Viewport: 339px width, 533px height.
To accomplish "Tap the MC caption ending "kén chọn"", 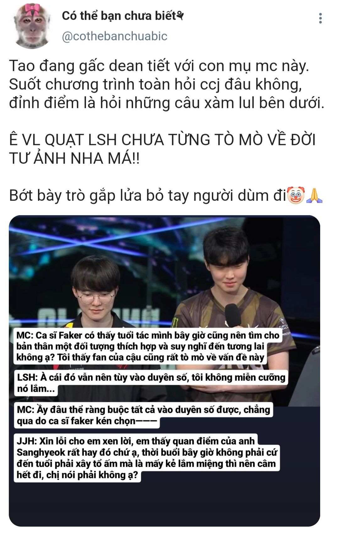I will [143, 415].
